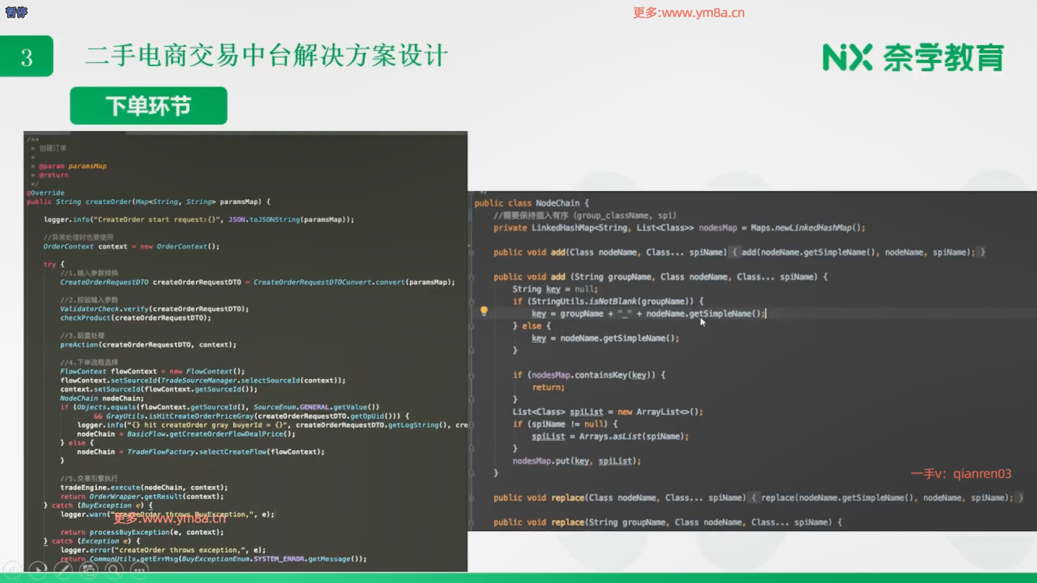The height and width of the screenshot is (583, 1037).
Task: Expand the folded single-line add method
Action: 472,252
